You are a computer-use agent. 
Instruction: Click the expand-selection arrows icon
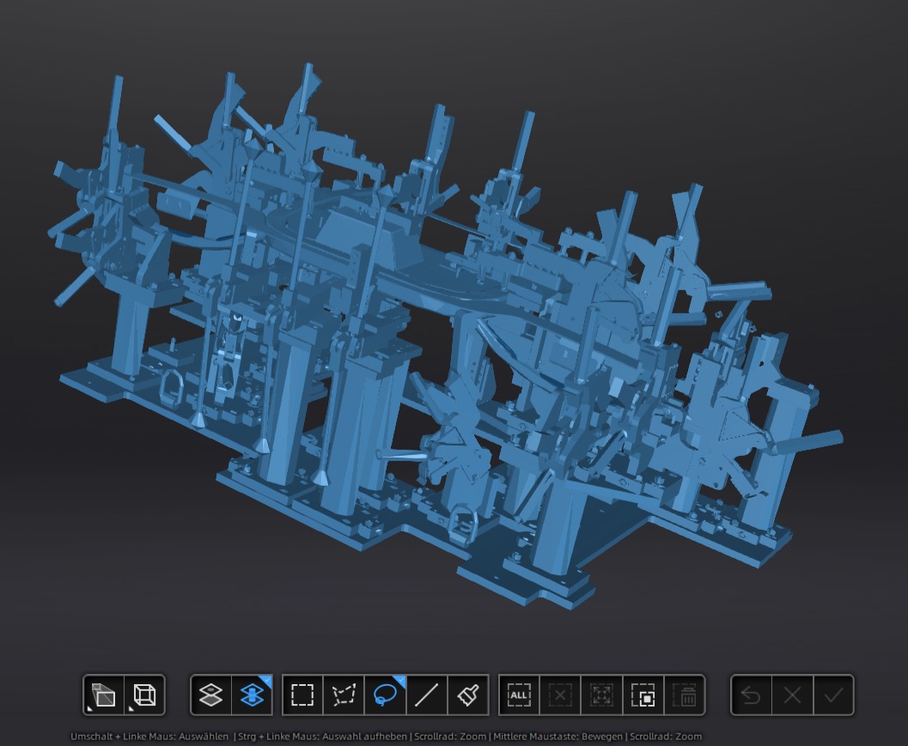(x=601, y=694)
